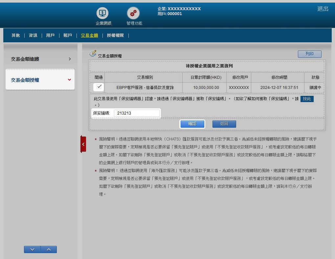
Task: Select the 賬戶 menu item
Action: (x=68, y=35)
